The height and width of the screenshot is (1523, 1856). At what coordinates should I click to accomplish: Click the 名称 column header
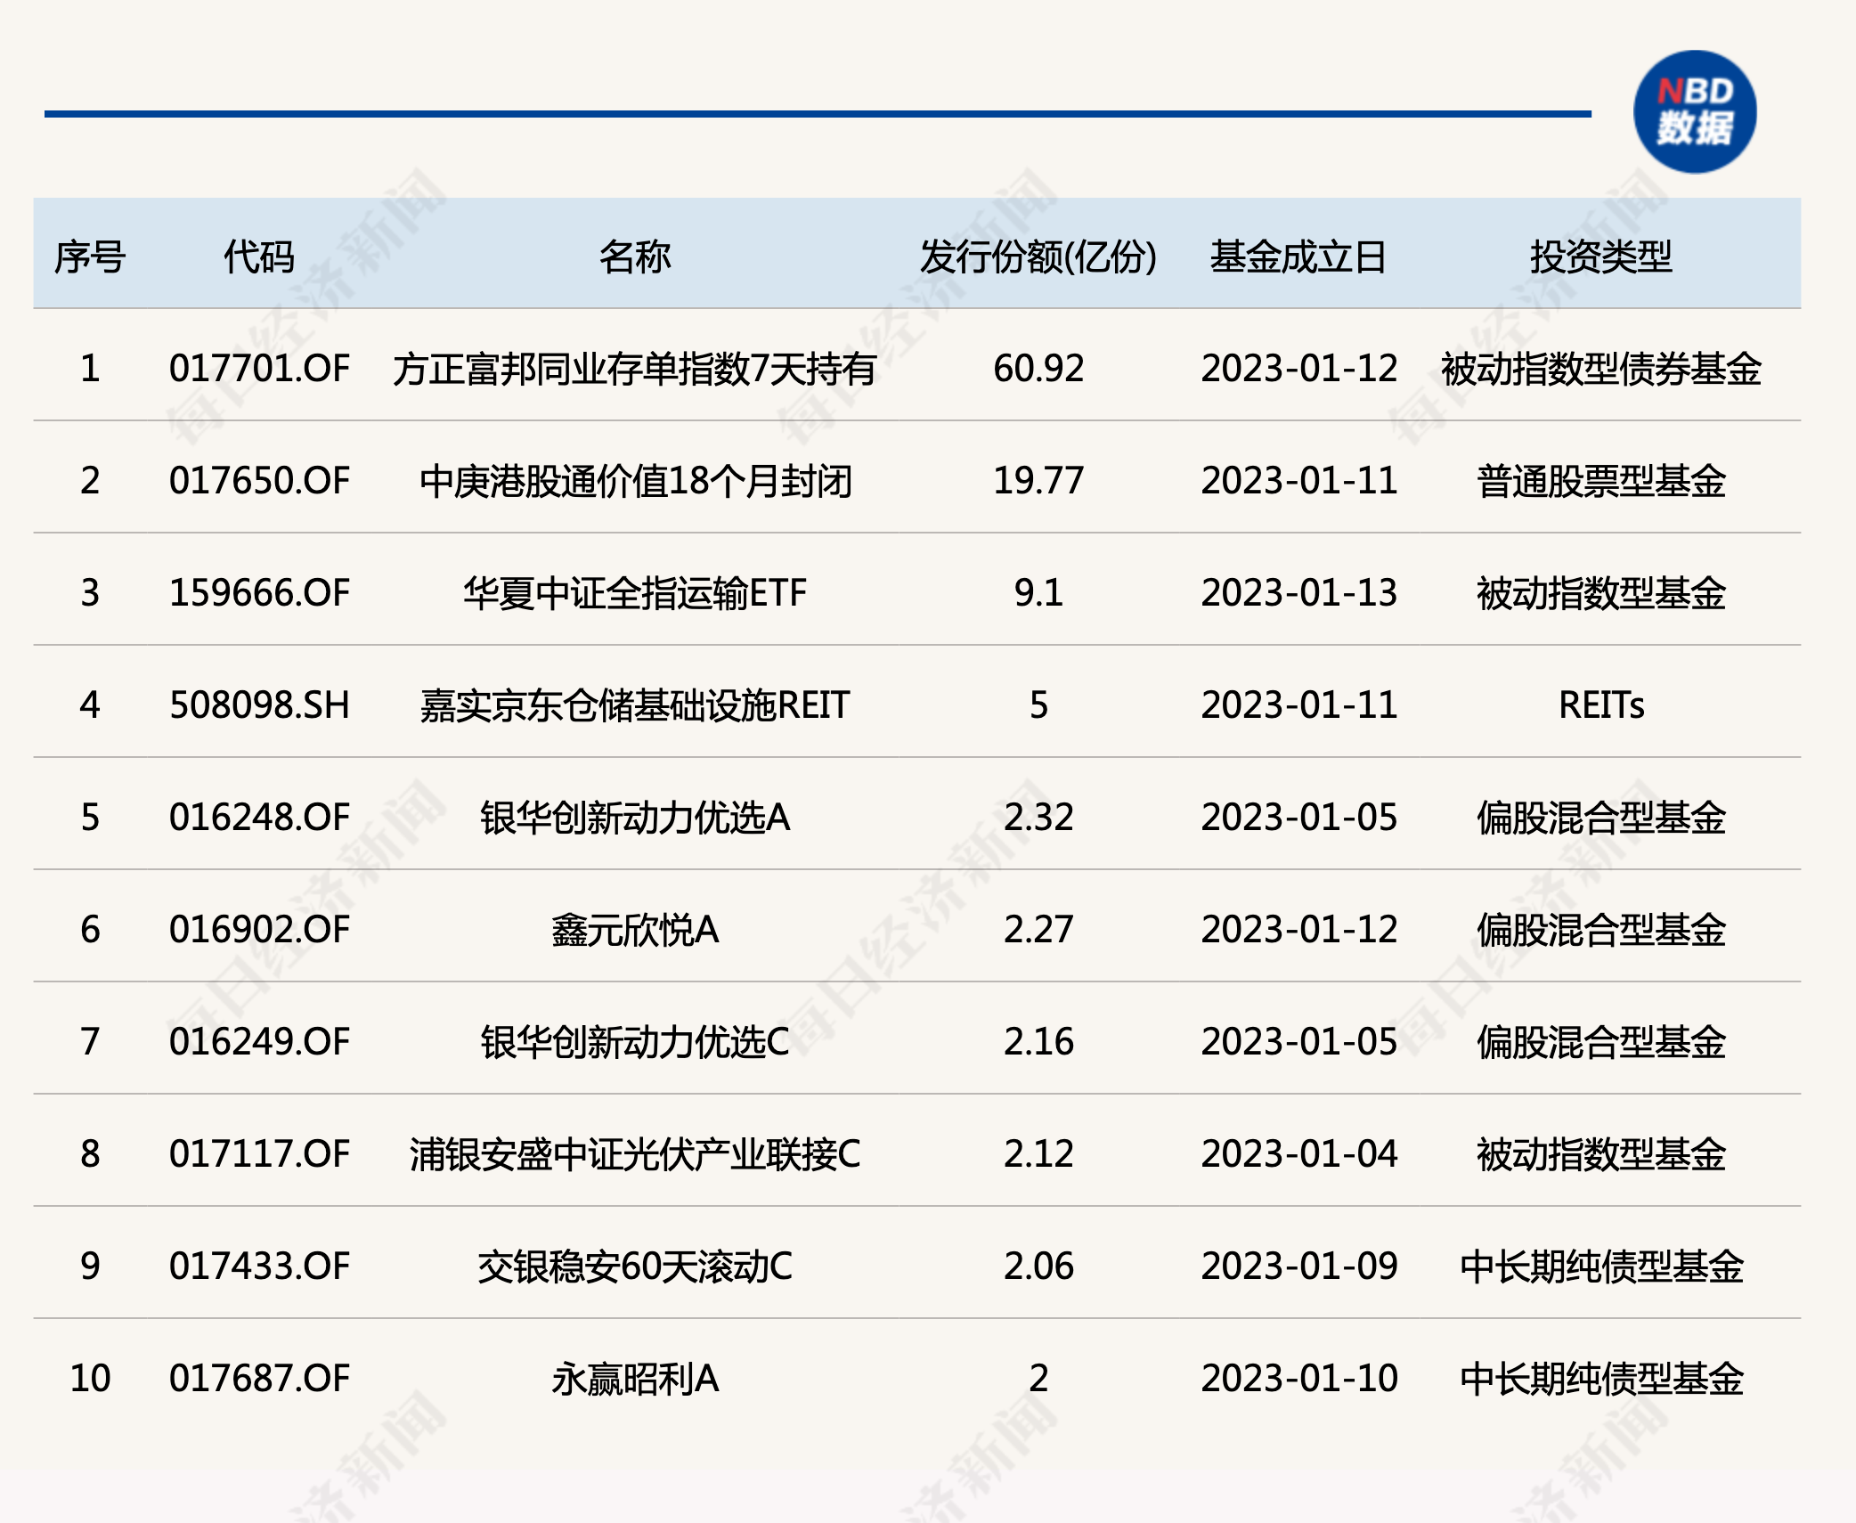coord(634,257)
